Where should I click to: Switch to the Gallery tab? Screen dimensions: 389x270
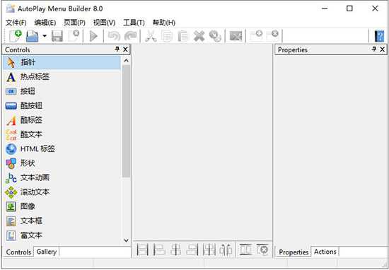(x=47, y=252)
